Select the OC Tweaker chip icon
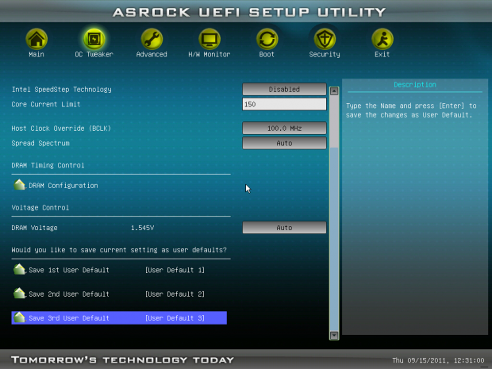Image resolution: width=492 pixels, height=369 pixels. (94, 39)
